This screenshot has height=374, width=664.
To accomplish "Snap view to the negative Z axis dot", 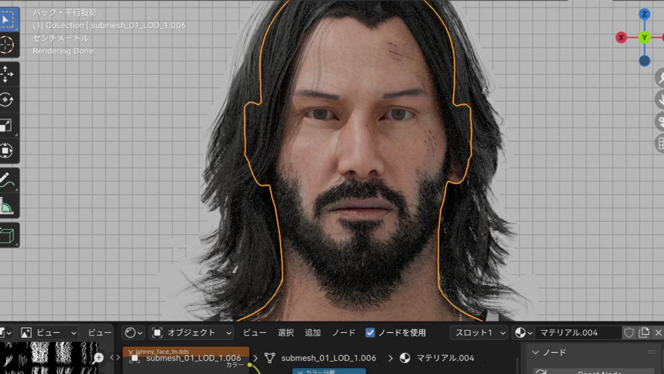I will (x=645, y=61).
